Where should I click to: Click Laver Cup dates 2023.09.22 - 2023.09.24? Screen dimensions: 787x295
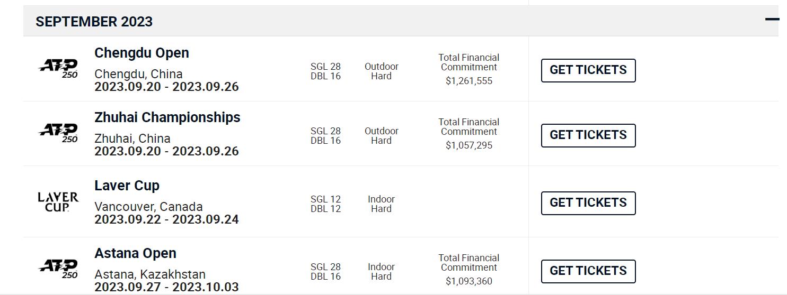click(x=166, y=219)
